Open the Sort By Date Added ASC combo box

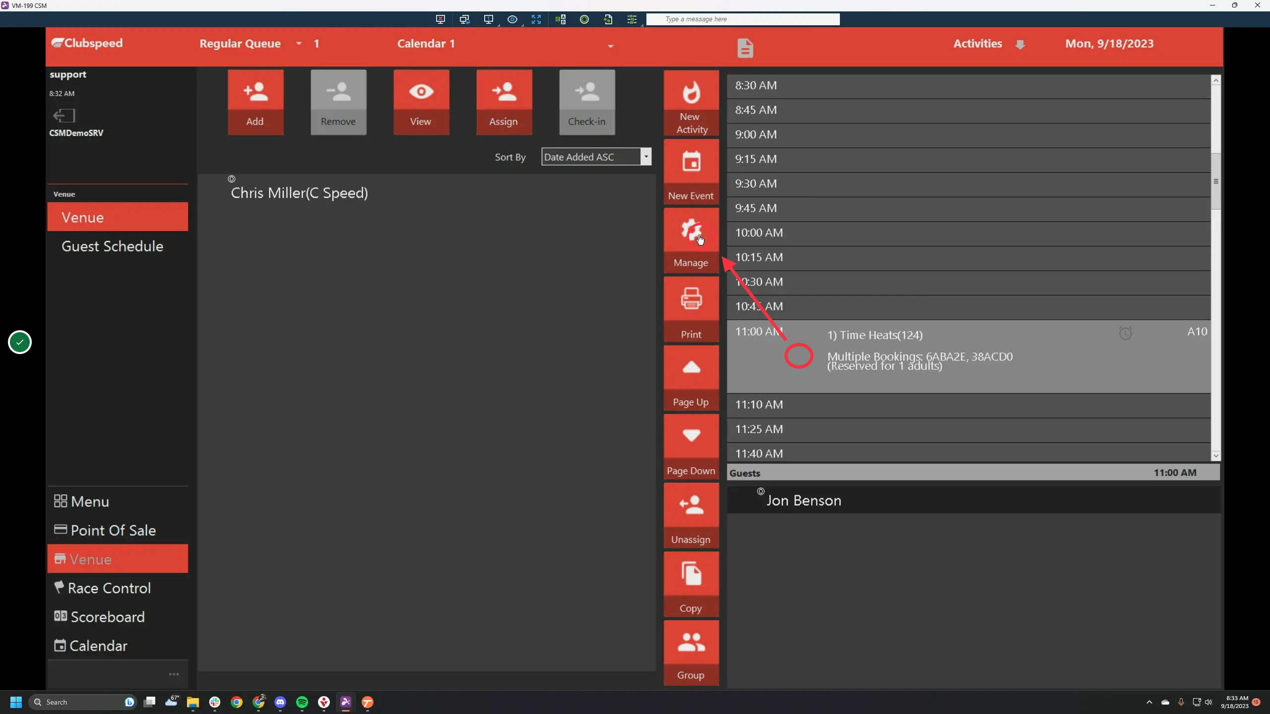pyautogui.click(x=596, y=157)
